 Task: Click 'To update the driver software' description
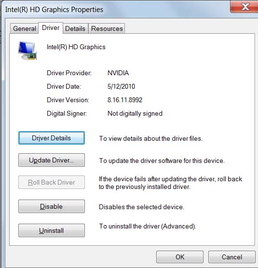(x=162, y=161)
